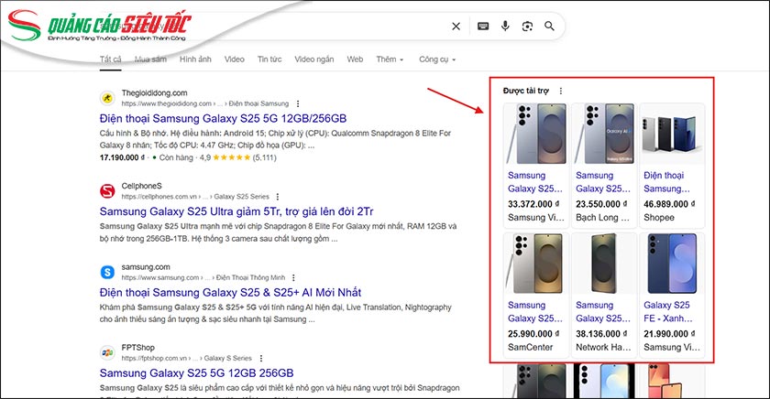
Task: Switch to the 'Video' tab
Action: click(235, 59)
